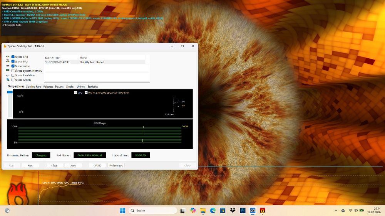Image resolution: width=385 pixels, height=216 pixels.
Task: Click the AIDA64 flame icon in title bar
Action: click(x=5, y=46)
